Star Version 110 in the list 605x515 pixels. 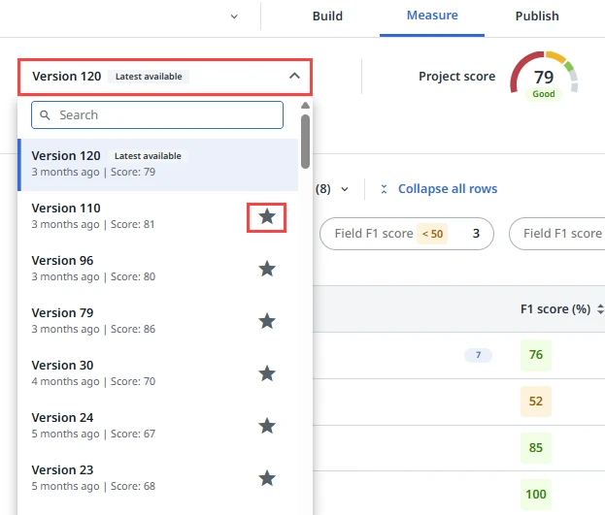tap(267, 216)
